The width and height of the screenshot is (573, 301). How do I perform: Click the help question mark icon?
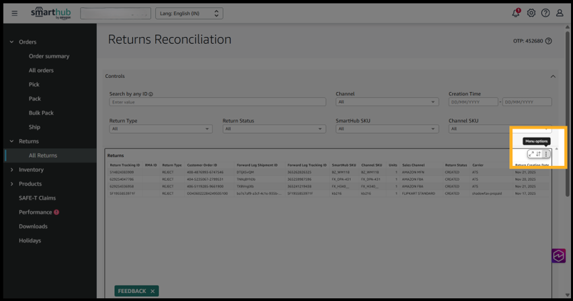click(545, 13)
